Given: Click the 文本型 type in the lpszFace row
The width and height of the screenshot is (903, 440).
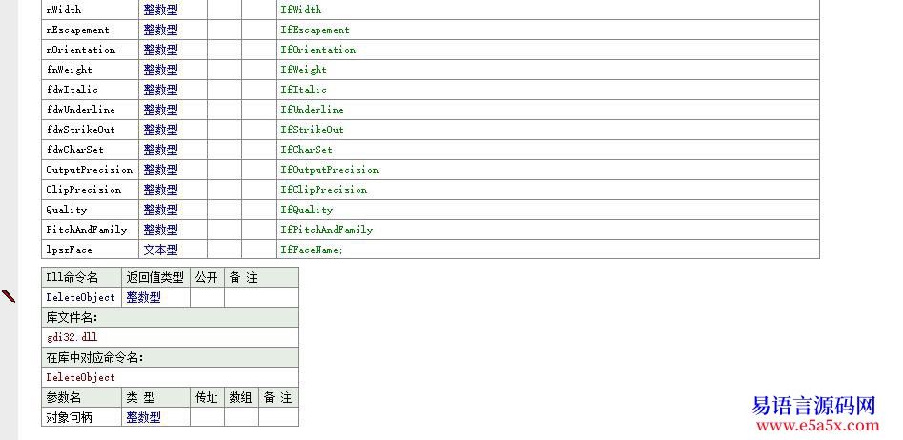Looking at the screenshot, I should point(160,250).
